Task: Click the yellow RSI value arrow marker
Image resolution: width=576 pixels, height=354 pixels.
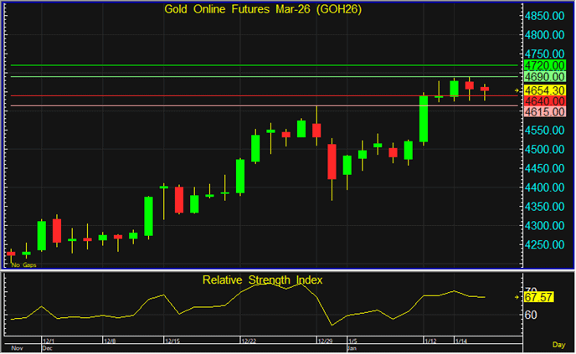Action: 517,297
